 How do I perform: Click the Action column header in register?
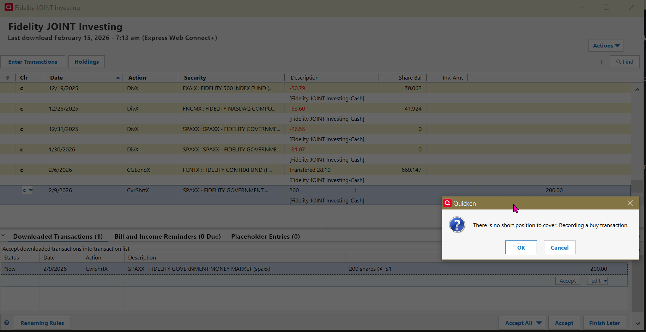[150, 77]
